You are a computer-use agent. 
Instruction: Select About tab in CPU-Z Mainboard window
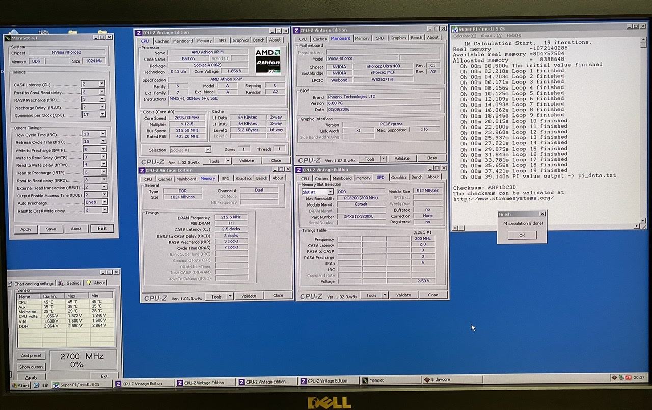pos(432,38)
